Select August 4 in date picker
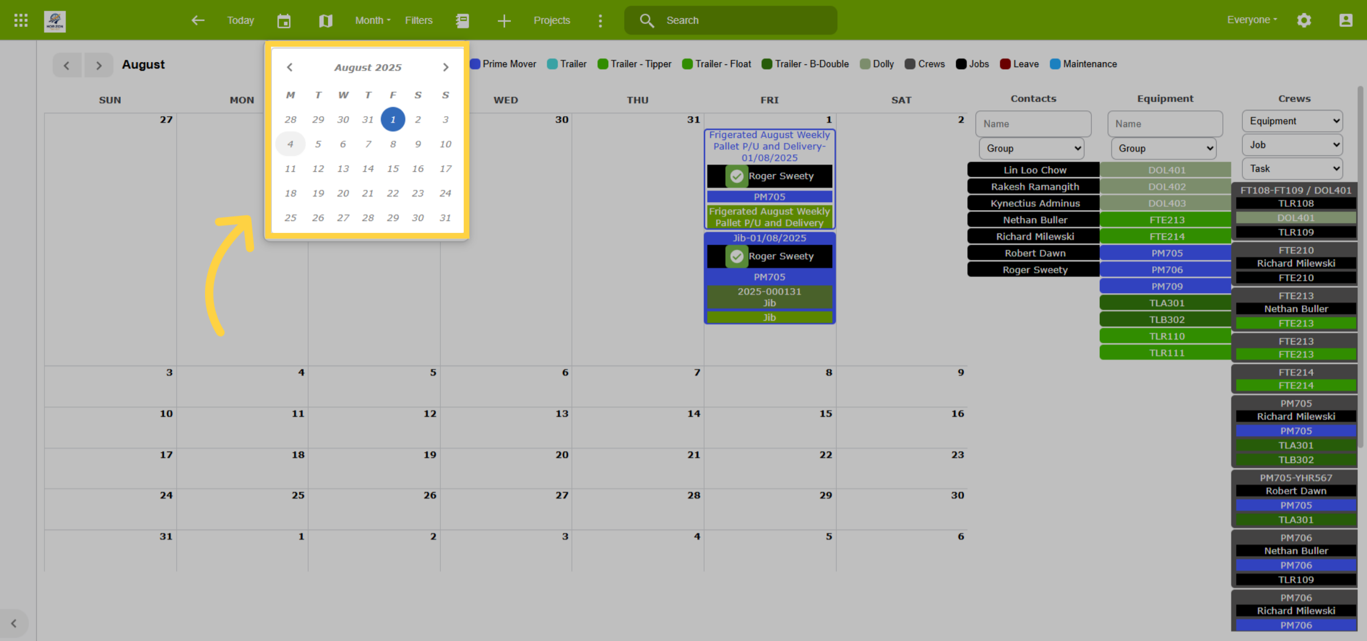The image size is (1367, 641). pos(290,144)
